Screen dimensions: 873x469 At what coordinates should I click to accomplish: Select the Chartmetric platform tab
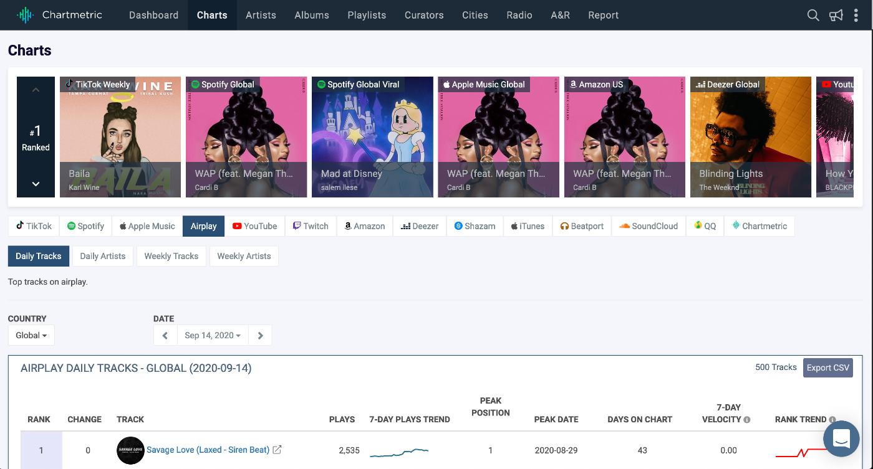(760, 226)
